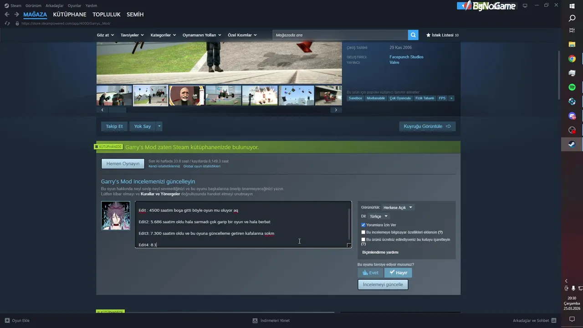The image size is (583, 328).
Task: Open the Valve publisher link
Action: point(394,62)
